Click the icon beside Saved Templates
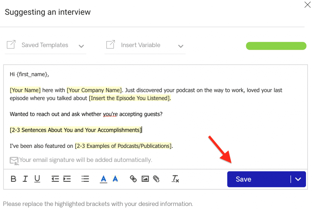The image size is (313, 209). point(11,45)
